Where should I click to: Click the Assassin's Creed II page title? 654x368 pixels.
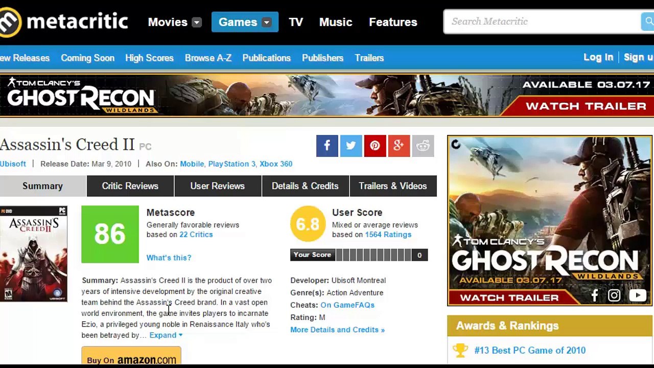pyautogui.click(x=67, y=145)
